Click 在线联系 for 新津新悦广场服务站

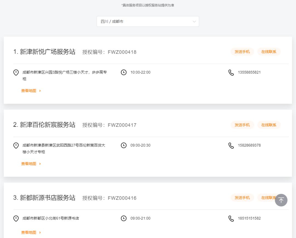tap(269, 52)
